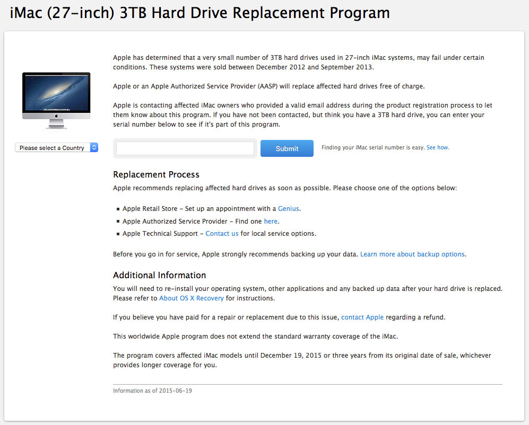Open the 'Contact us' support link
The image size is (529, 425).
(x=222, y=234)
